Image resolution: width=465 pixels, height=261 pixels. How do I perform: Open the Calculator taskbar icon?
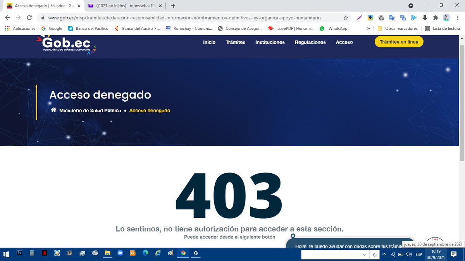[32, 253]
